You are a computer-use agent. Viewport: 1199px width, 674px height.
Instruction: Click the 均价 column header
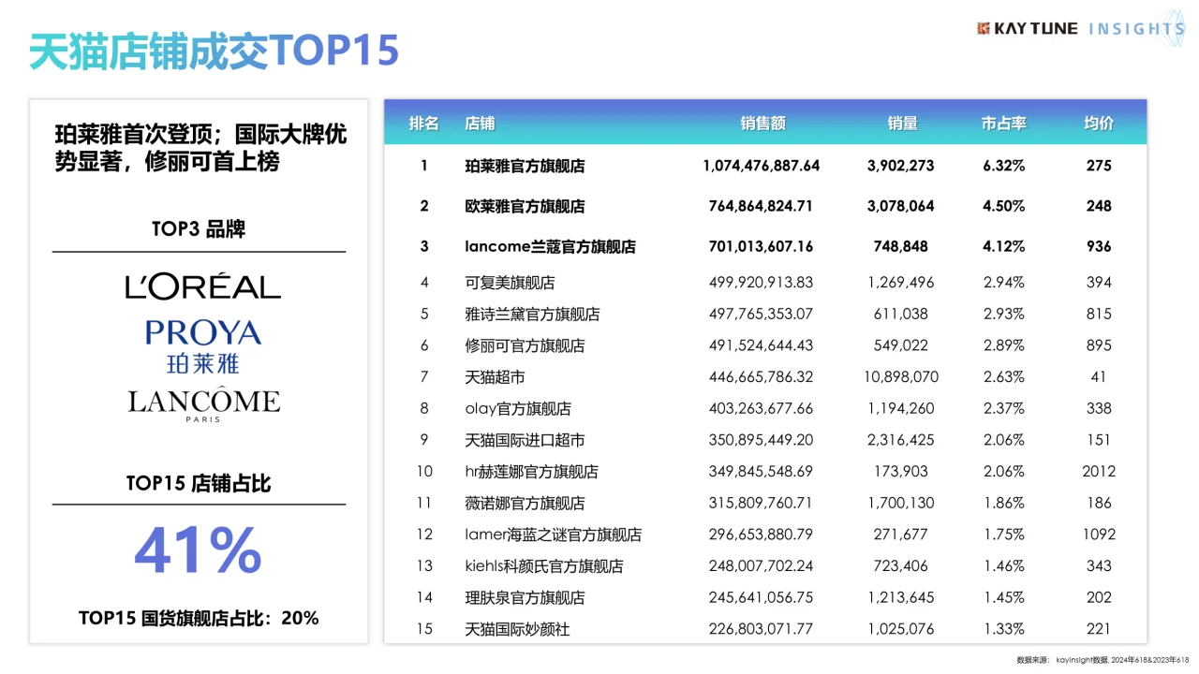[x=1098, y=122]
